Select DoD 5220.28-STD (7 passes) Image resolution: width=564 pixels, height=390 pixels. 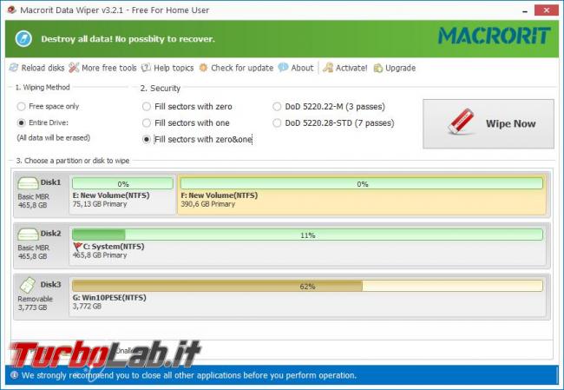click(x=333, y=123)
